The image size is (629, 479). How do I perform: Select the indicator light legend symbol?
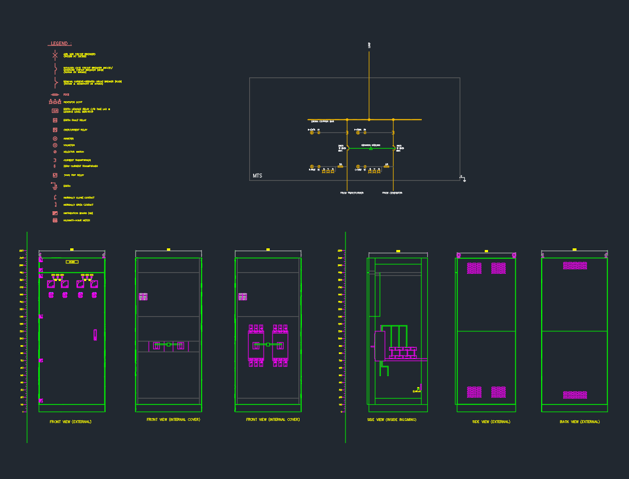(x=55, y=102)
